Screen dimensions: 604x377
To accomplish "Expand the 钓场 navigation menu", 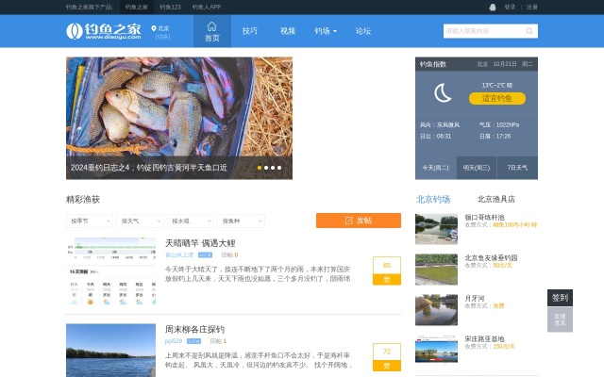I will point(325,31).
